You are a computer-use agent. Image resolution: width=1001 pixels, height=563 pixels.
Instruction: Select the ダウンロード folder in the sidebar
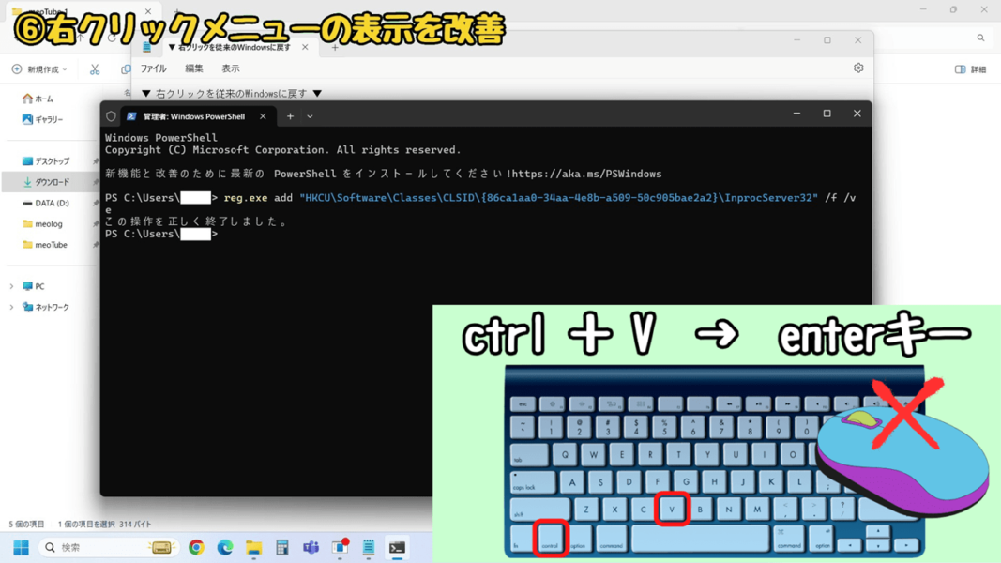[49, 181]
